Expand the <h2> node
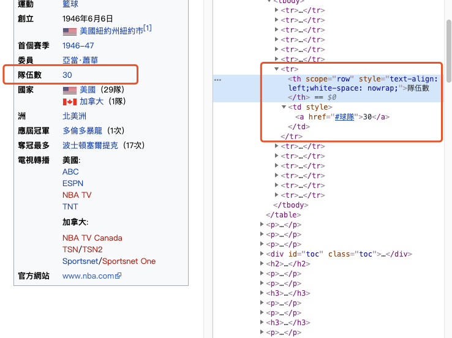452x338 pixels. 262,263
